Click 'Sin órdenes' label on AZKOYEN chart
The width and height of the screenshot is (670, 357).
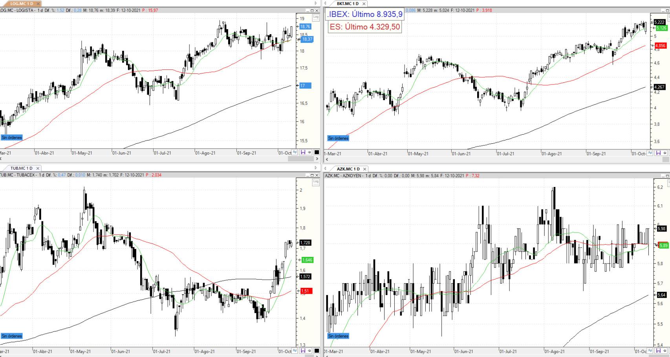point(338,336)
